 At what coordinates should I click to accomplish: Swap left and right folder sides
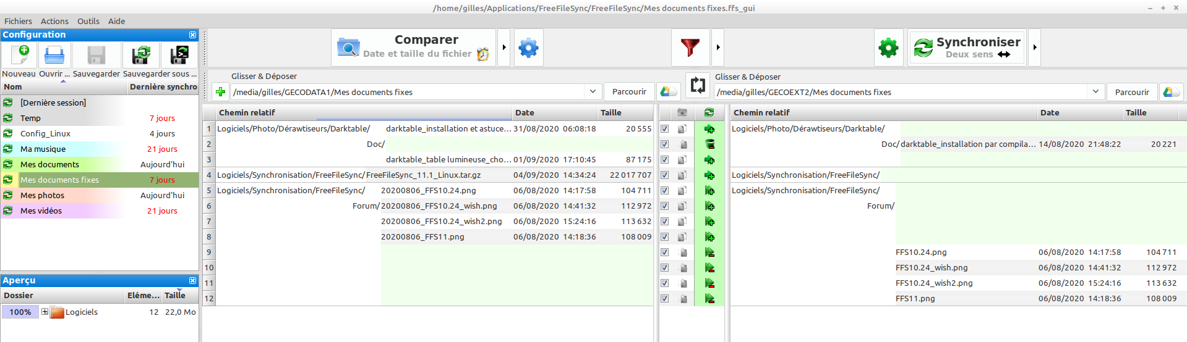click(x=698, y=85)
